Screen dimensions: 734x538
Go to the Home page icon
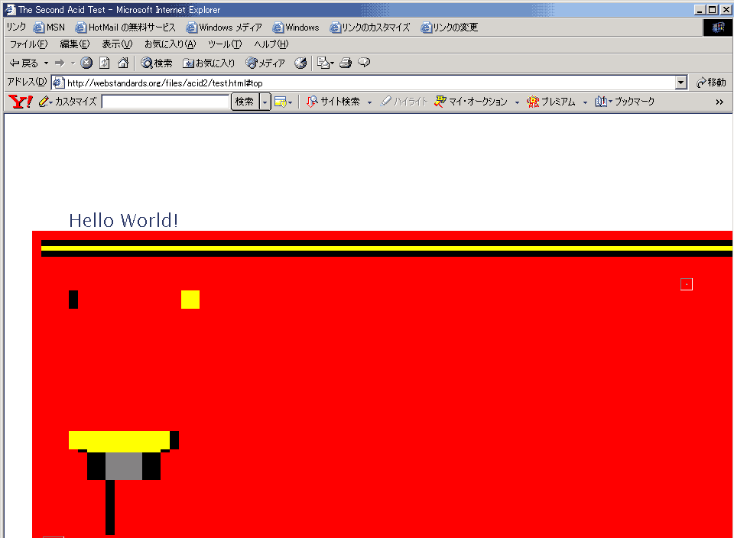point(123,63)
